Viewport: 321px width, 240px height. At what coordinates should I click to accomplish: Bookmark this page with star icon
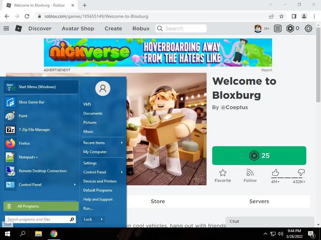point(282,16)
